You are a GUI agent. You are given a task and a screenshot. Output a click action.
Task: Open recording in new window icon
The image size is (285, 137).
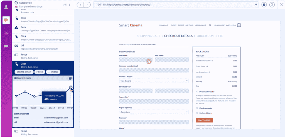272,5
